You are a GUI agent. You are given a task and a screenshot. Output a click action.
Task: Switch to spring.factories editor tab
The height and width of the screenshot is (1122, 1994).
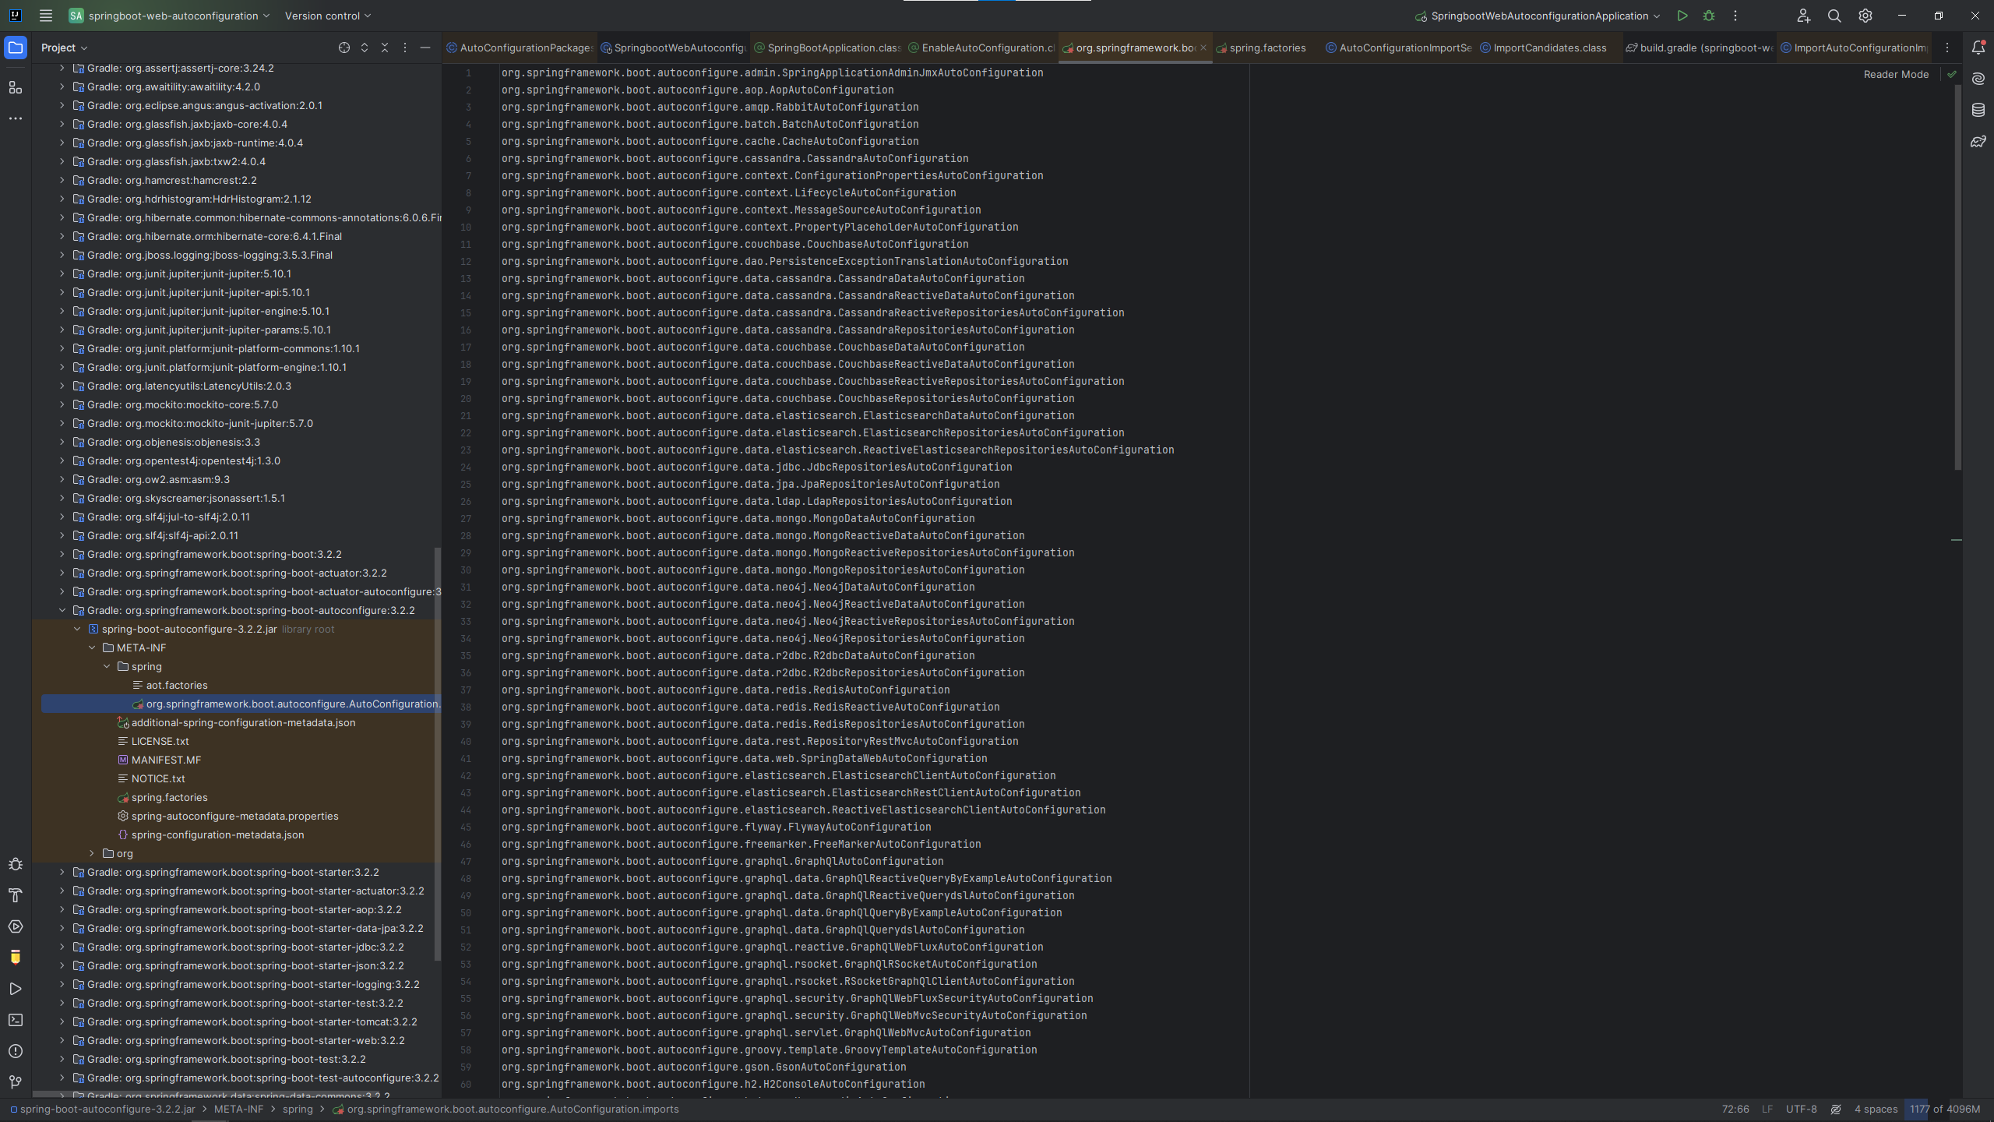[1267, 48]
